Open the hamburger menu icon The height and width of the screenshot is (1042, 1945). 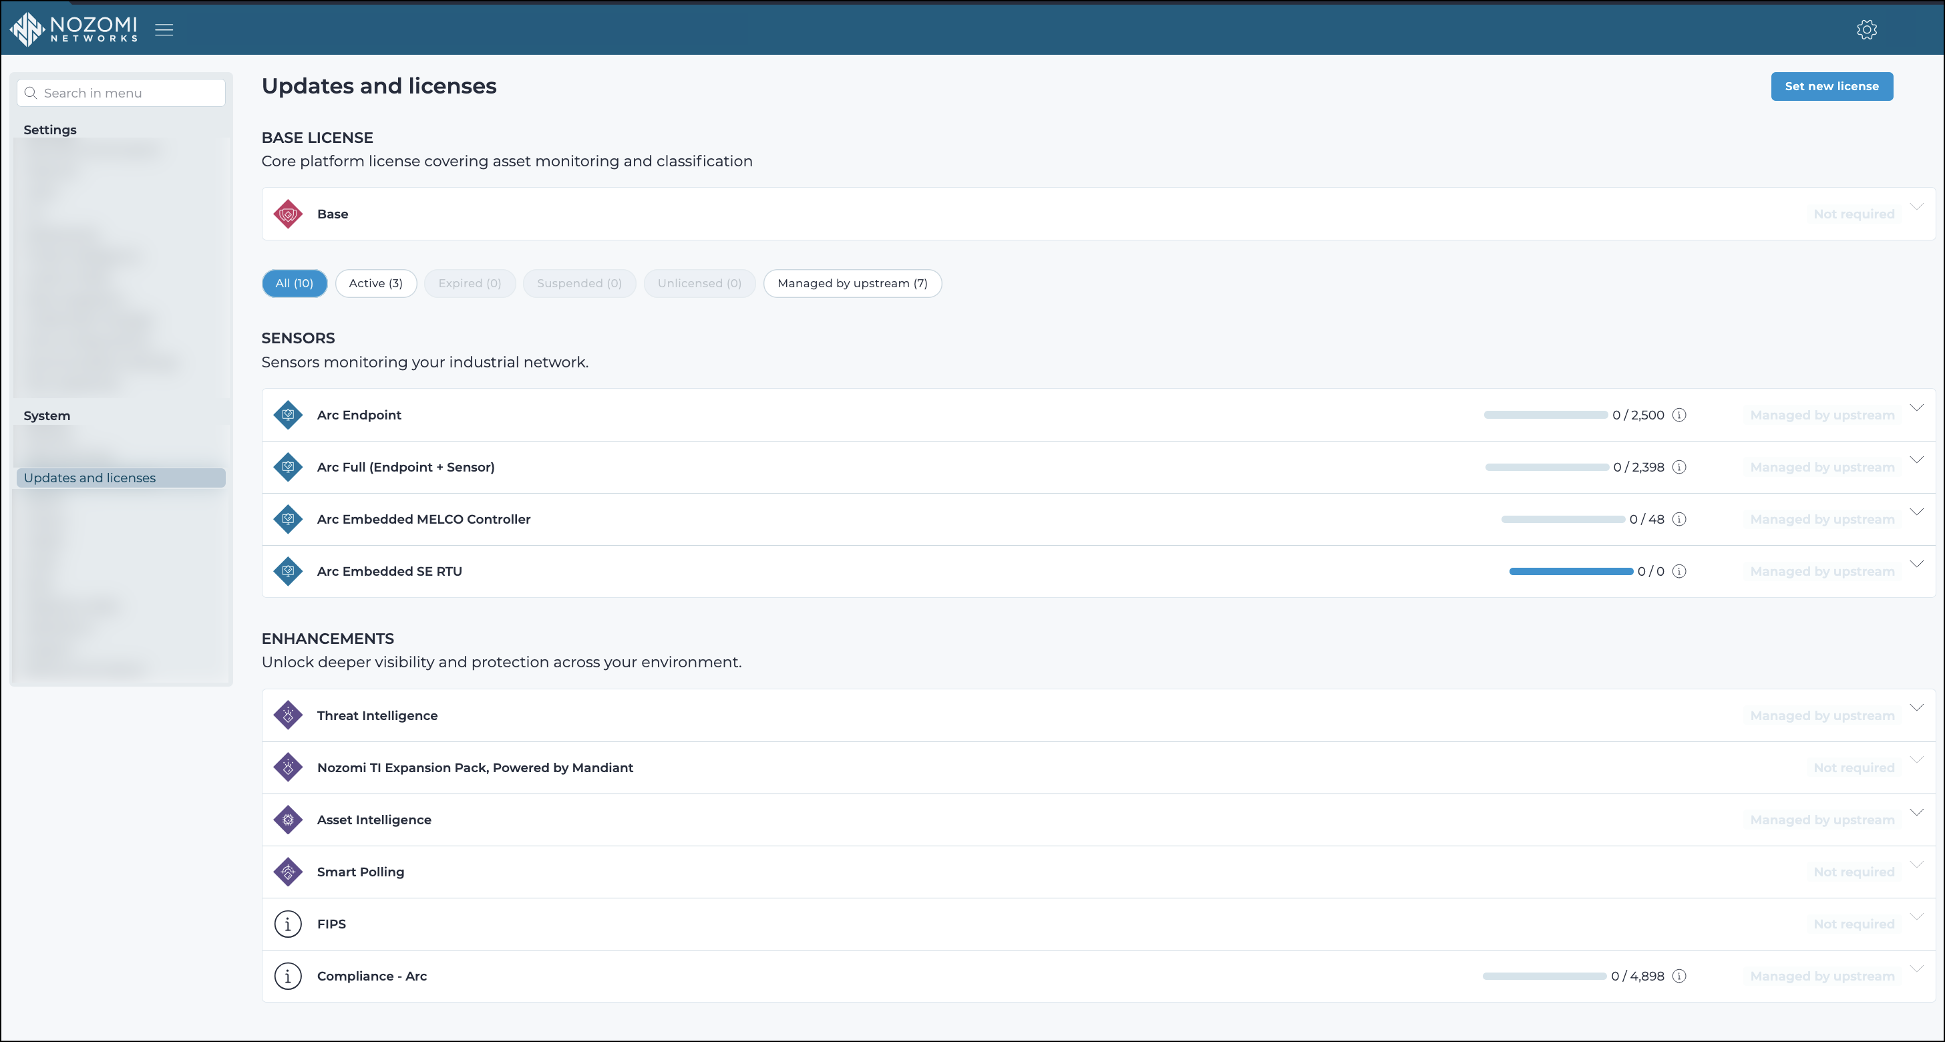coord(164,29)
